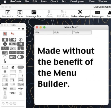
Task: Pick the tabbed panel control
Action: [x=21, y=72]
